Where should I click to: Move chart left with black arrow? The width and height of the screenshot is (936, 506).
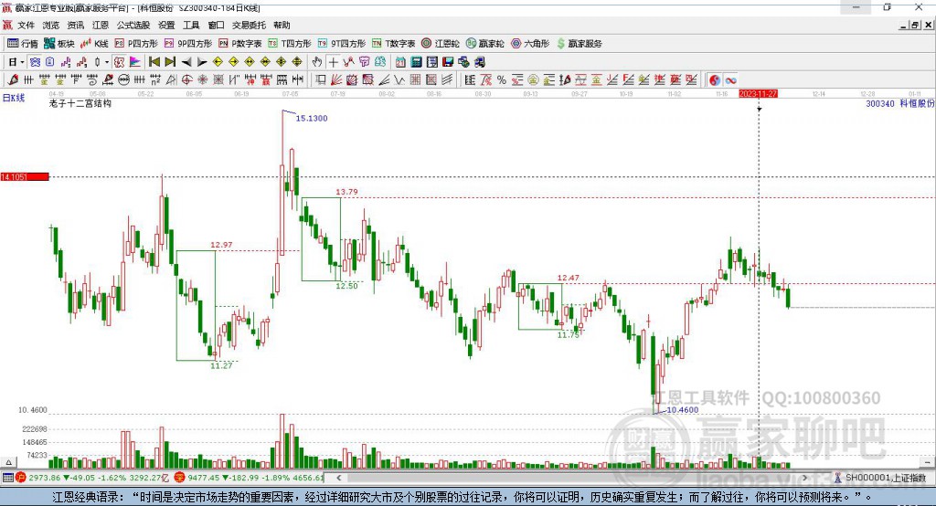tap(186, 62)
